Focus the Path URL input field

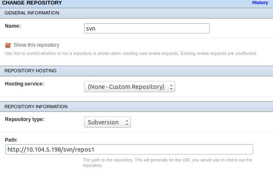tap(129, 149)
